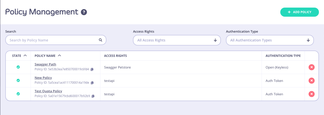Click the Search by Policy Name field
The image size is (324, 115).
pos(52,40)
